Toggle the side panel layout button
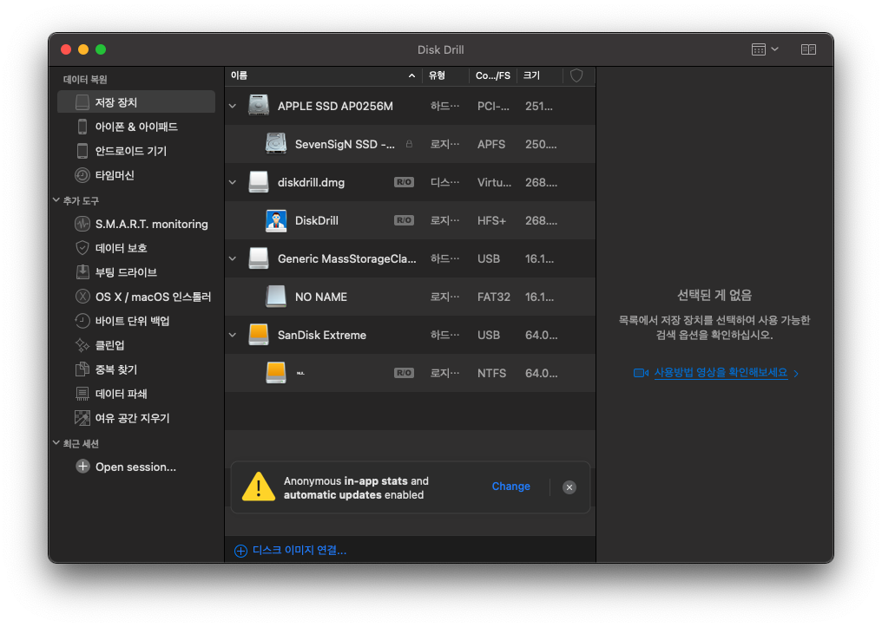This screenshot has width=882, height=627. (x=808, y=49)
